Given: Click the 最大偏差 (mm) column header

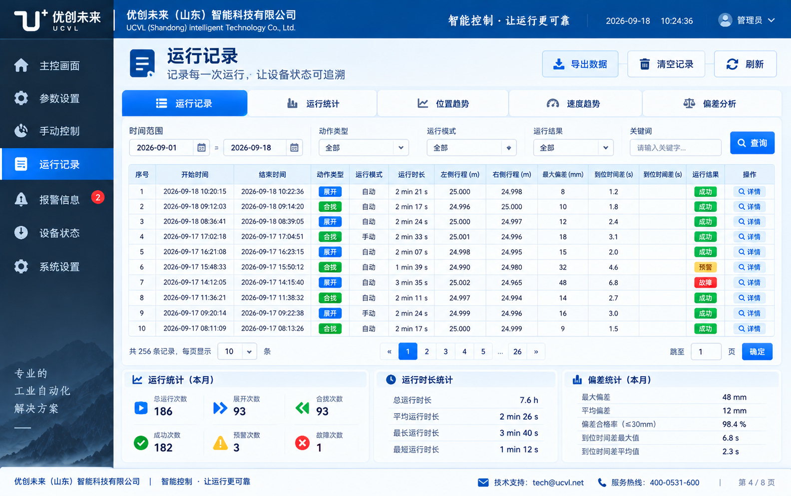Looking at the screenshot, I should pyautogui.click(x=563, y=175).
